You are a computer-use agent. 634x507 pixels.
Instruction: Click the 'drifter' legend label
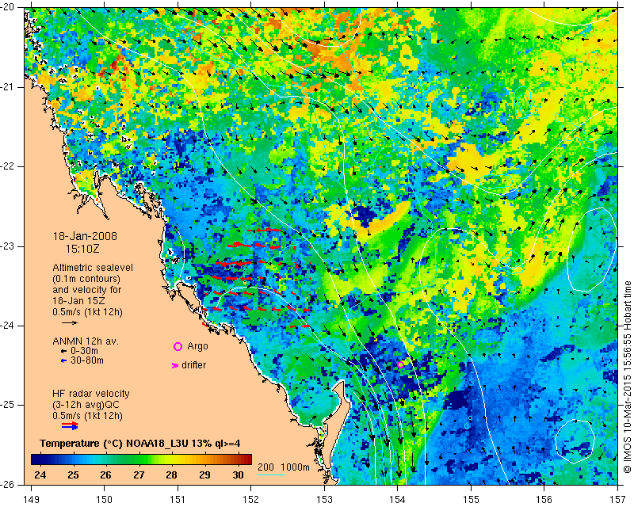click(193, 365)
